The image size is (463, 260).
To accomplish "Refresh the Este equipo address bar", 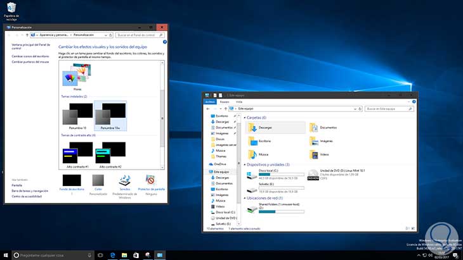I will (x=360, y=109).
